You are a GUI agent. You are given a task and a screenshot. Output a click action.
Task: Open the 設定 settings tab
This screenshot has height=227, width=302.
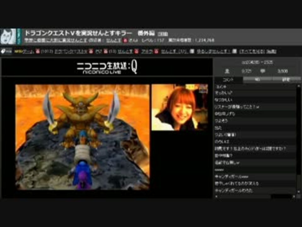point(286,79)
